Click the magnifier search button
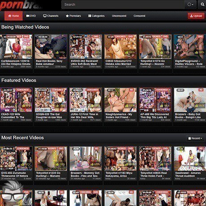 [x=202, y=4]
